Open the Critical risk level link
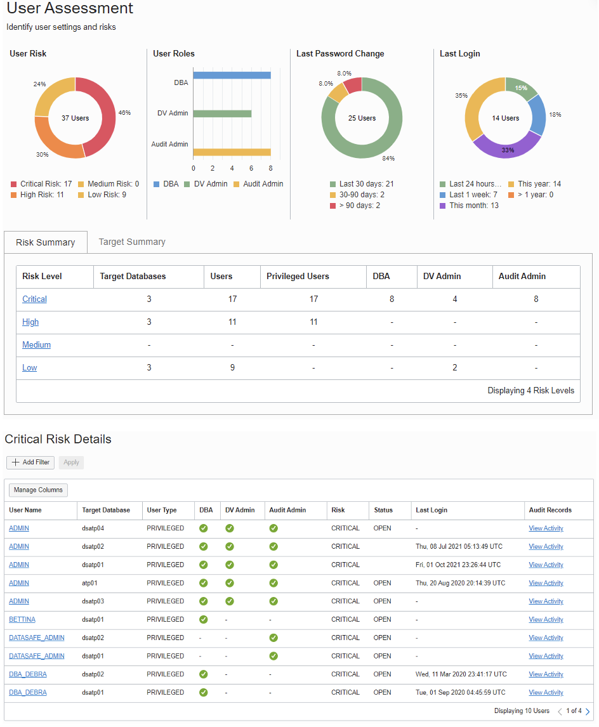599x727 pixels. click(34, 299)
